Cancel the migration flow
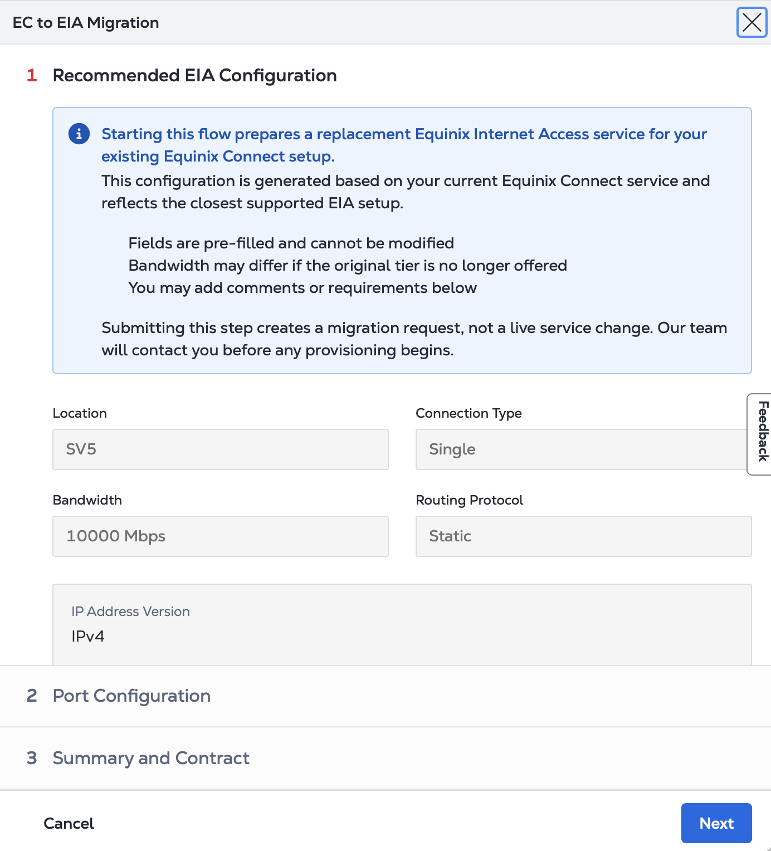Screen dimensions: 771x851 click(69, 823)
